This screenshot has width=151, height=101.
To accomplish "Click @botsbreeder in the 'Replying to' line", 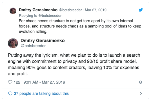I will [x=50, y=16].
